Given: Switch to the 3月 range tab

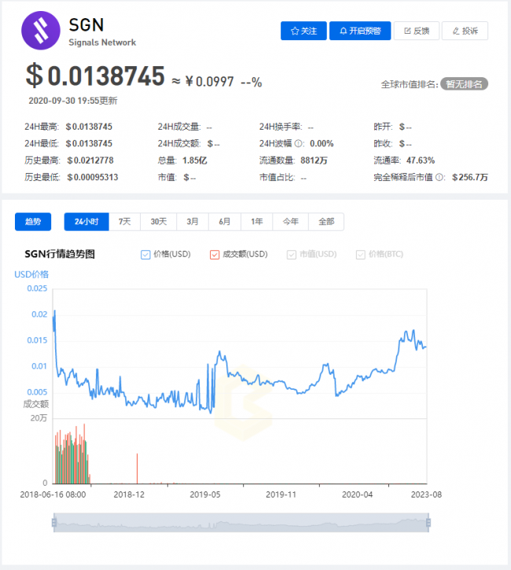Looking at the screenshot, I should (x=193, y=222).
